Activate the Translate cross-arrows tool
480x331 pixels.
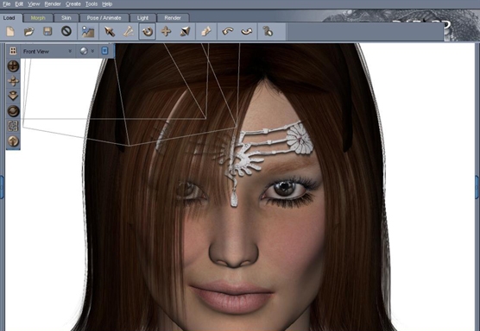pyautogui.click(x=167, y=31)
